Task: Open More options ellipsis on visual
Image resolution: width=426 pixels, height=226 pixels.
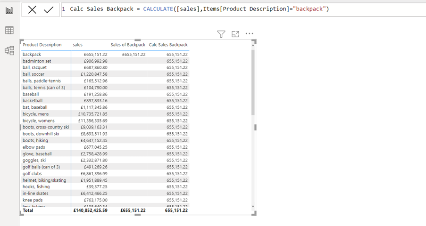Action: tap(249, 33)
